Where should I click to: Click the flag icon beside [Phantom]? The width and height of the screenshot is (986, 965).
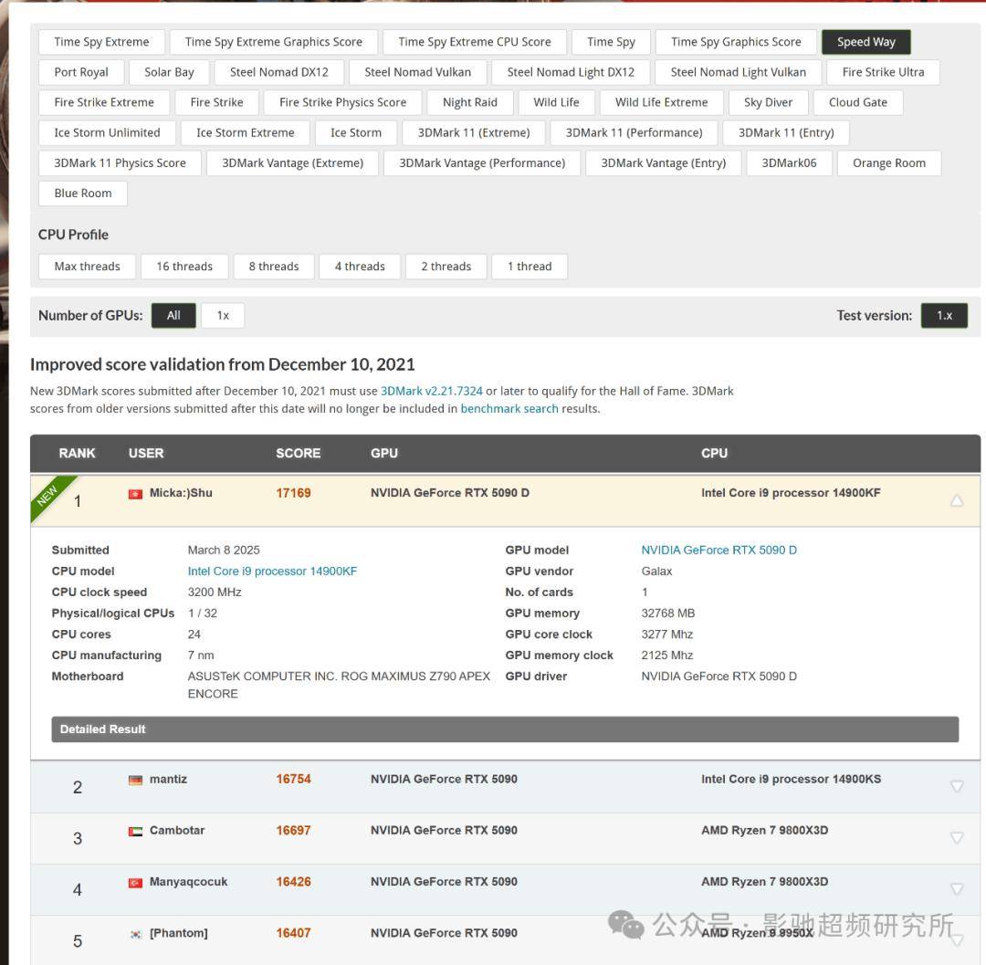tap(135, 934)
